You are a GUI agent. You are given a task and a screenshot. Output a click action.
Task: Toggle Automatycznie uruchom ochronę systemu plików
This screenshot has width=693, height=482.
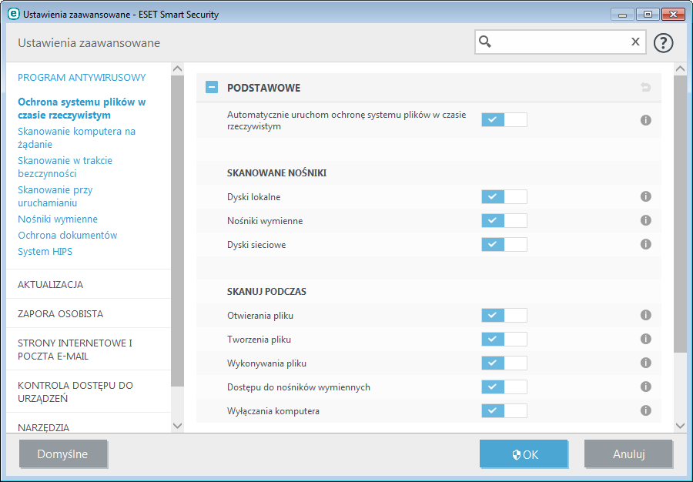coord(504,119)
